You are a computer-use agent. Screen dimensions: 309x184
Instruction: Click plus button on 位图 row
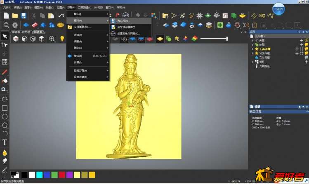coord(302,44)
